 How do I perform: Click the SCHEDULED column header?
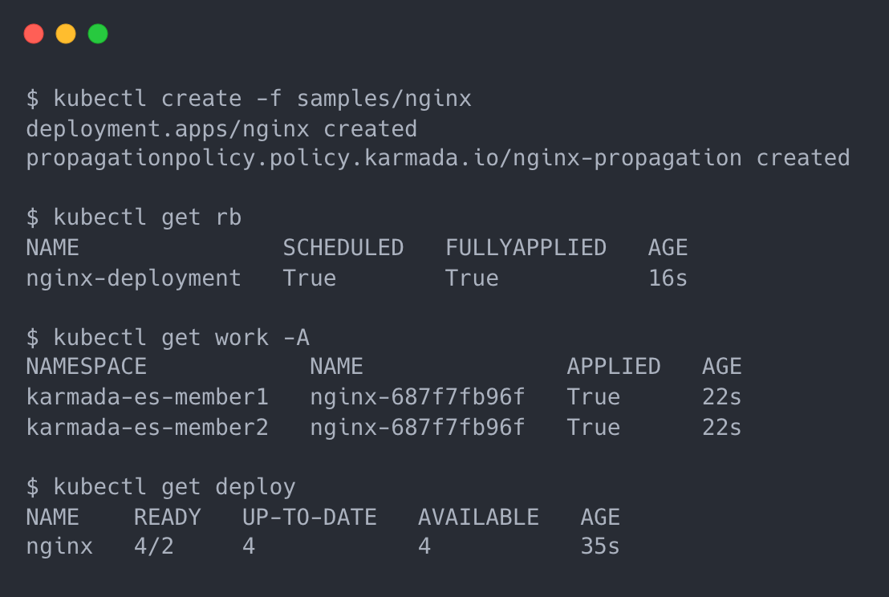point(343,248)
